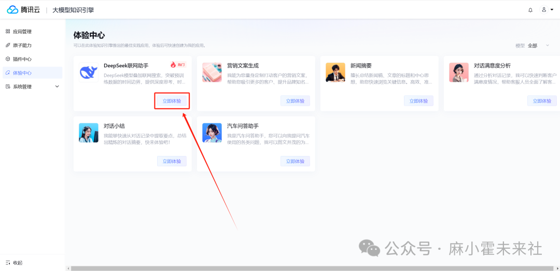Click the DeepSeek whale logo

tap(89, 73)
